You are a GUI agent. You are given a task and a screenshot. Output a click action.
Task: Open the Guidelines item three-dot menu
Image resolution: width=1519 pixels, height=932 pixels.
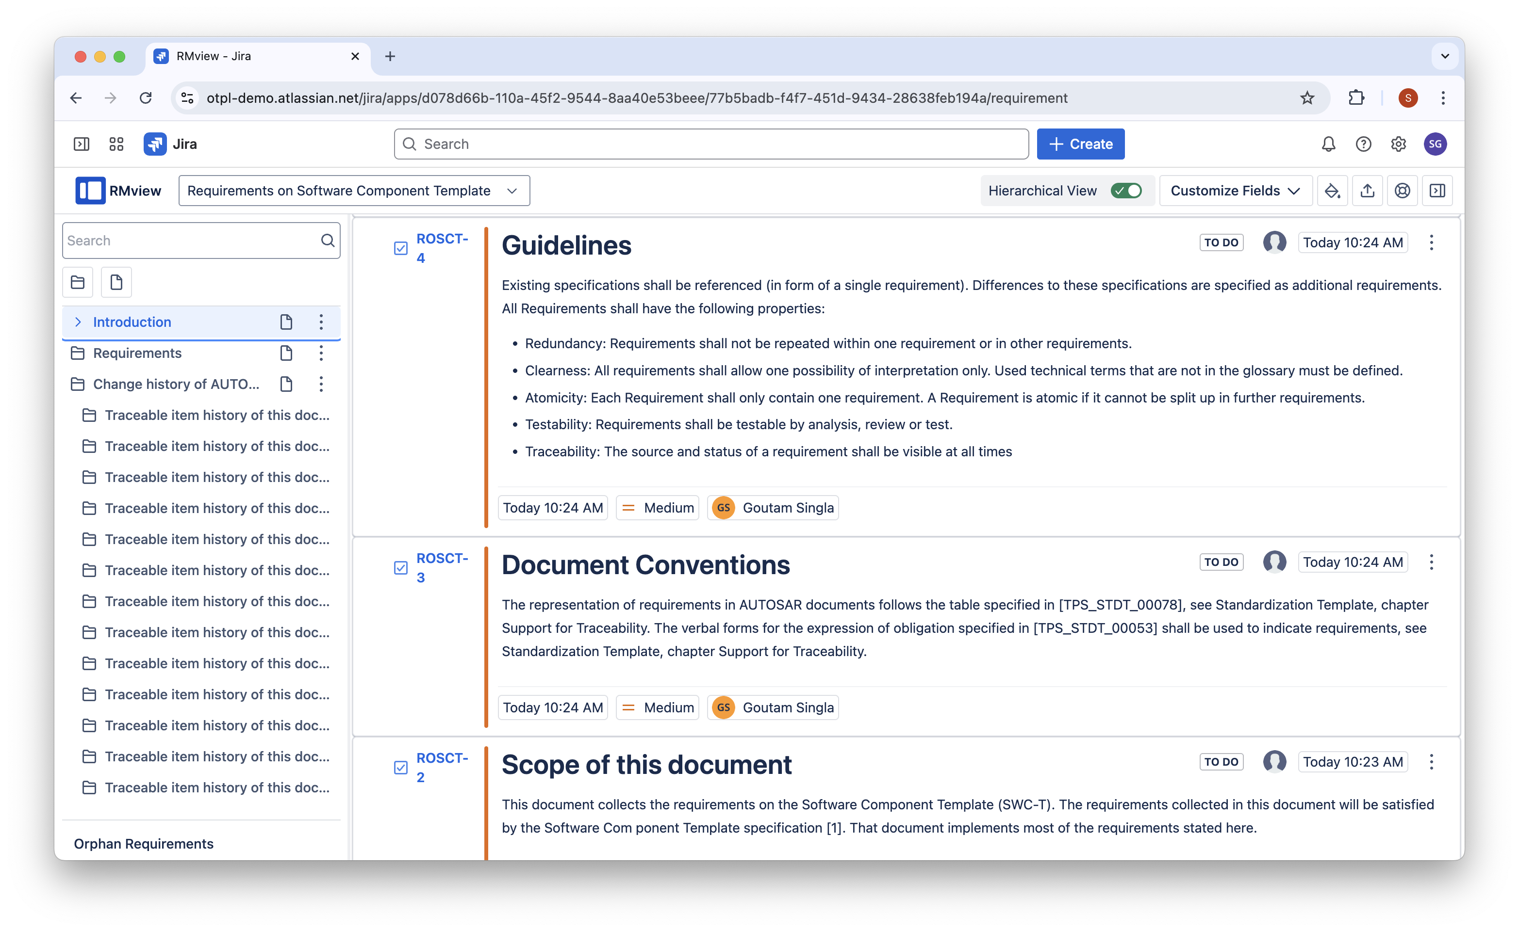click(1432, 243)
